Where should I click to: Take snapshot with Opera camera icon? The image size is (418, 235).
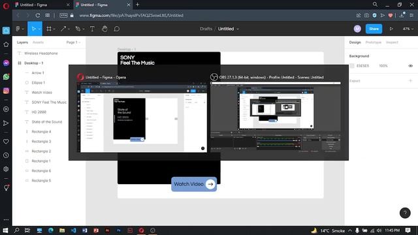[366, 16]
